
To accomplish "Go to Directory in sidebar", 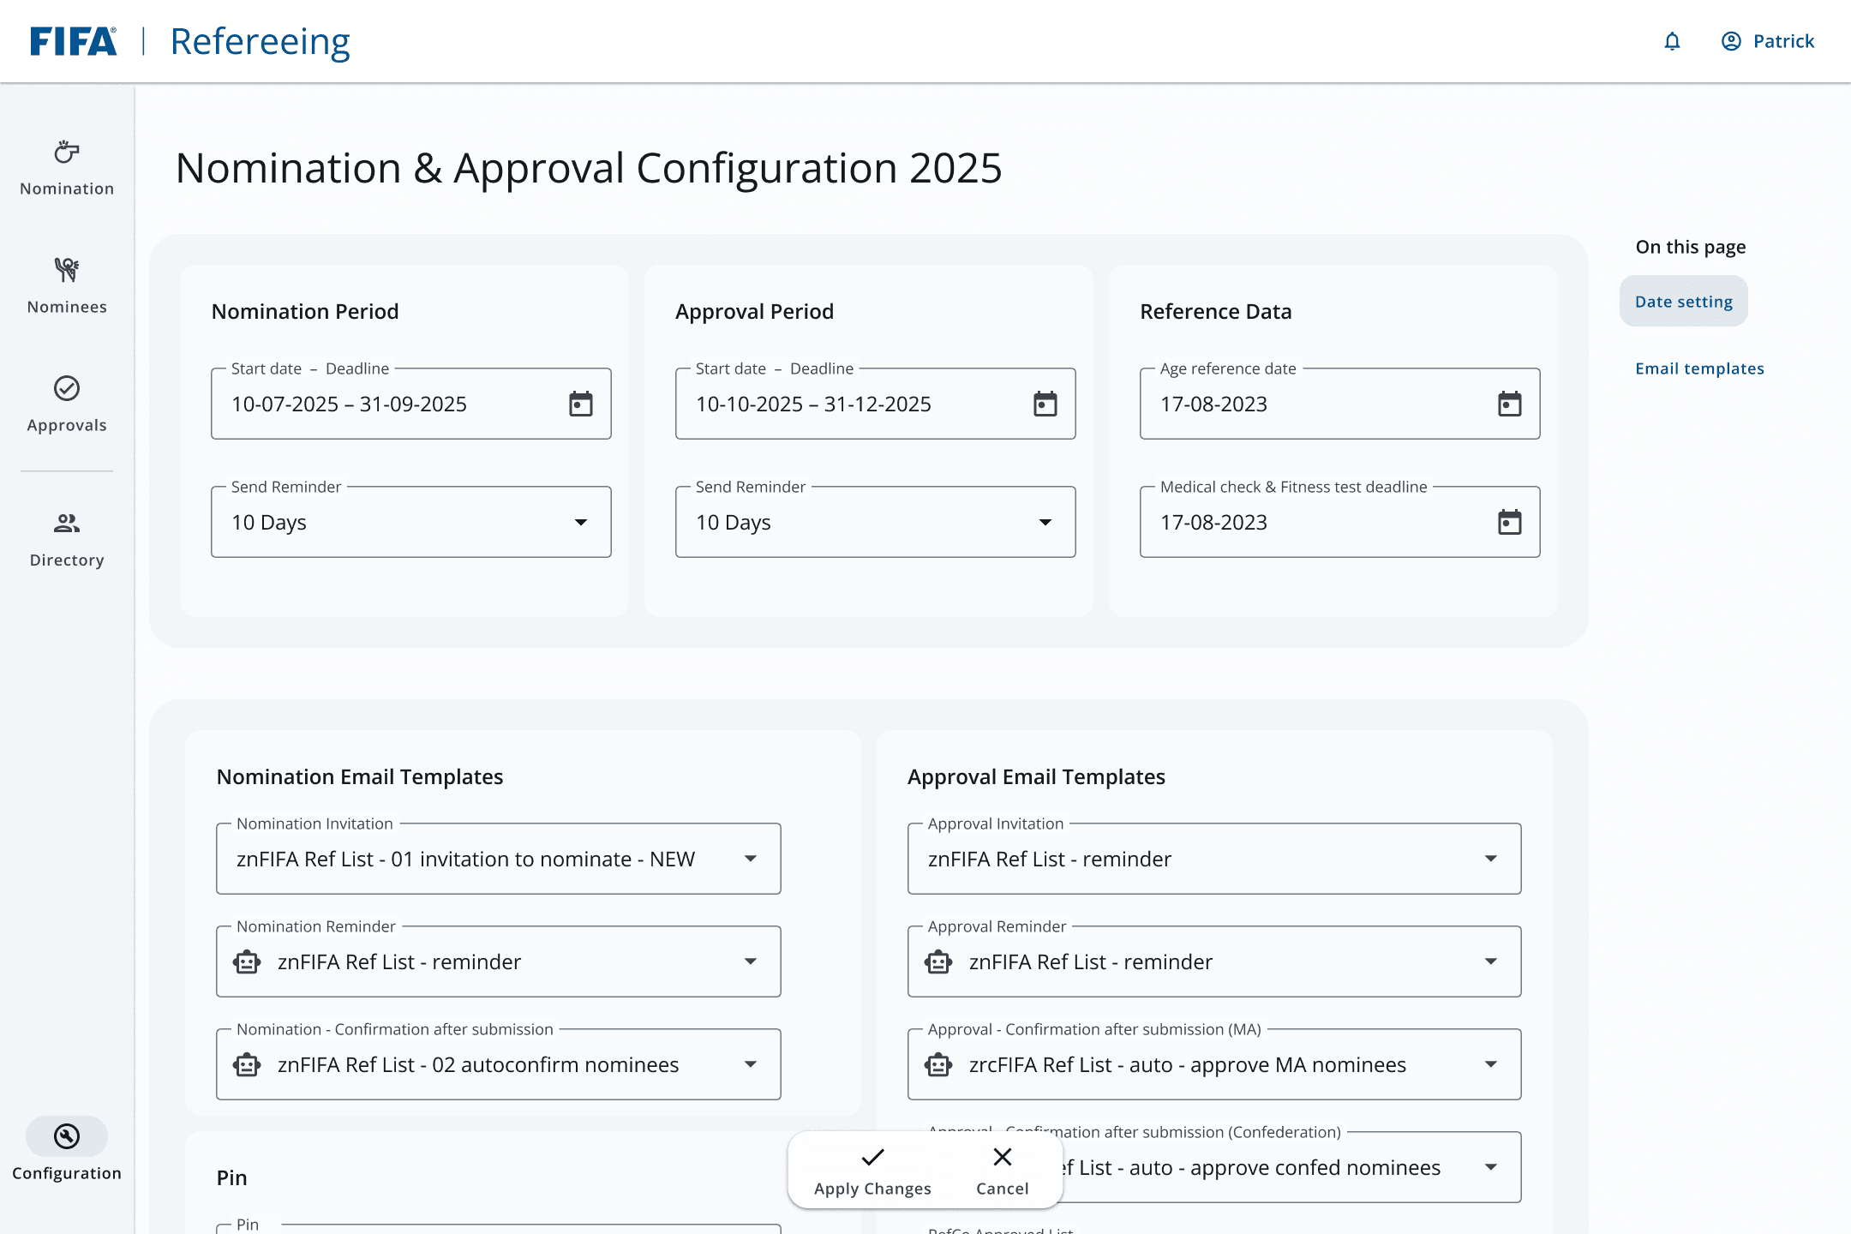I will tap(67, 541).
